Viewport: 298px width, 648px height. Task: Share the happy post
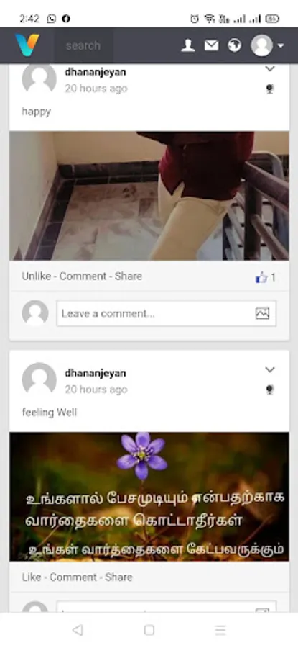129,276
